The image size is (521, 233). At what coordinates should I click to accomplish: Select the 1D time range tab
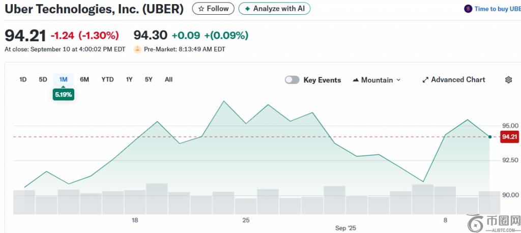coord(23,79)
